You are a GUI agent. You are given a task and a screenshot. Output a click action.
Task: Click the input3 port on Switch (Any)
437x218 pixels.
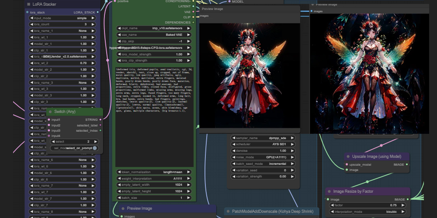(49, 130)
